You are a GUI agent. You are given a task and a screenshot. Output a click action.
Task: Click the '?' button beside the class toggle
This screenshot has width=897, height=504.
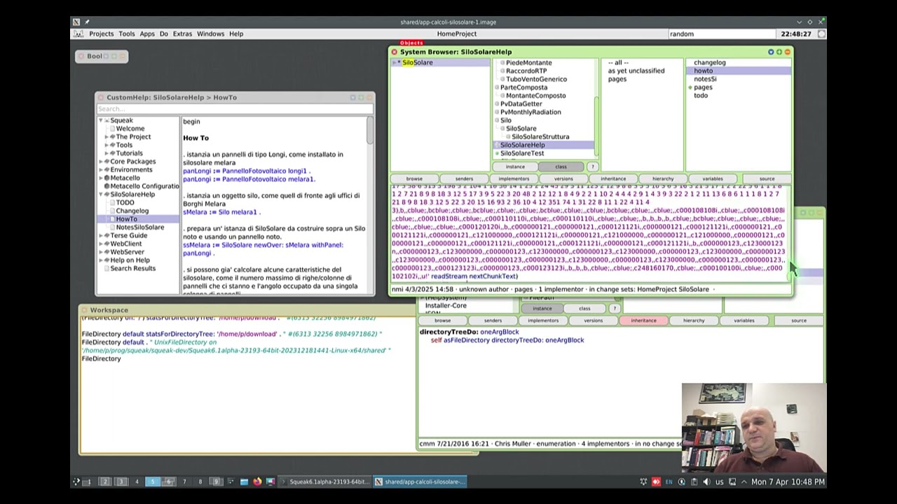[x=592, y=167]
